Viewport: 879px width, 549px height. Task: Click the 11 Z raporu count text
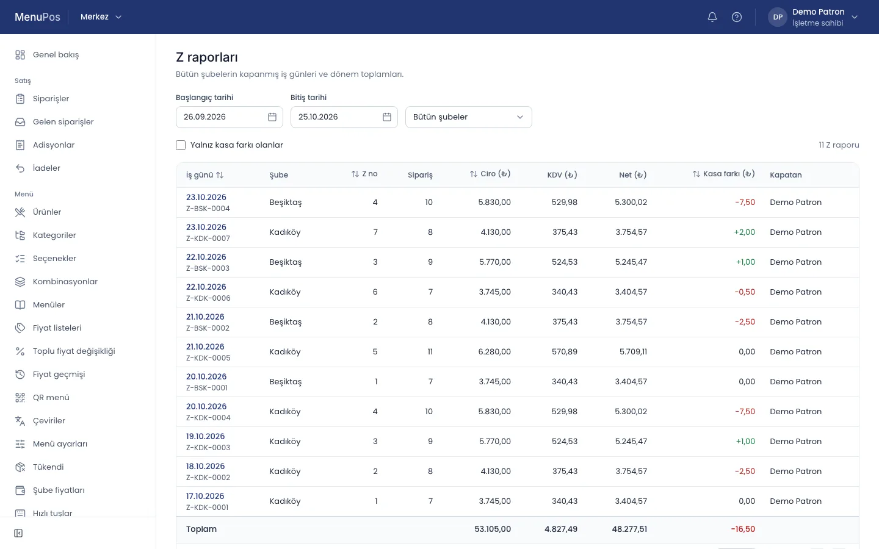(839, 145)
